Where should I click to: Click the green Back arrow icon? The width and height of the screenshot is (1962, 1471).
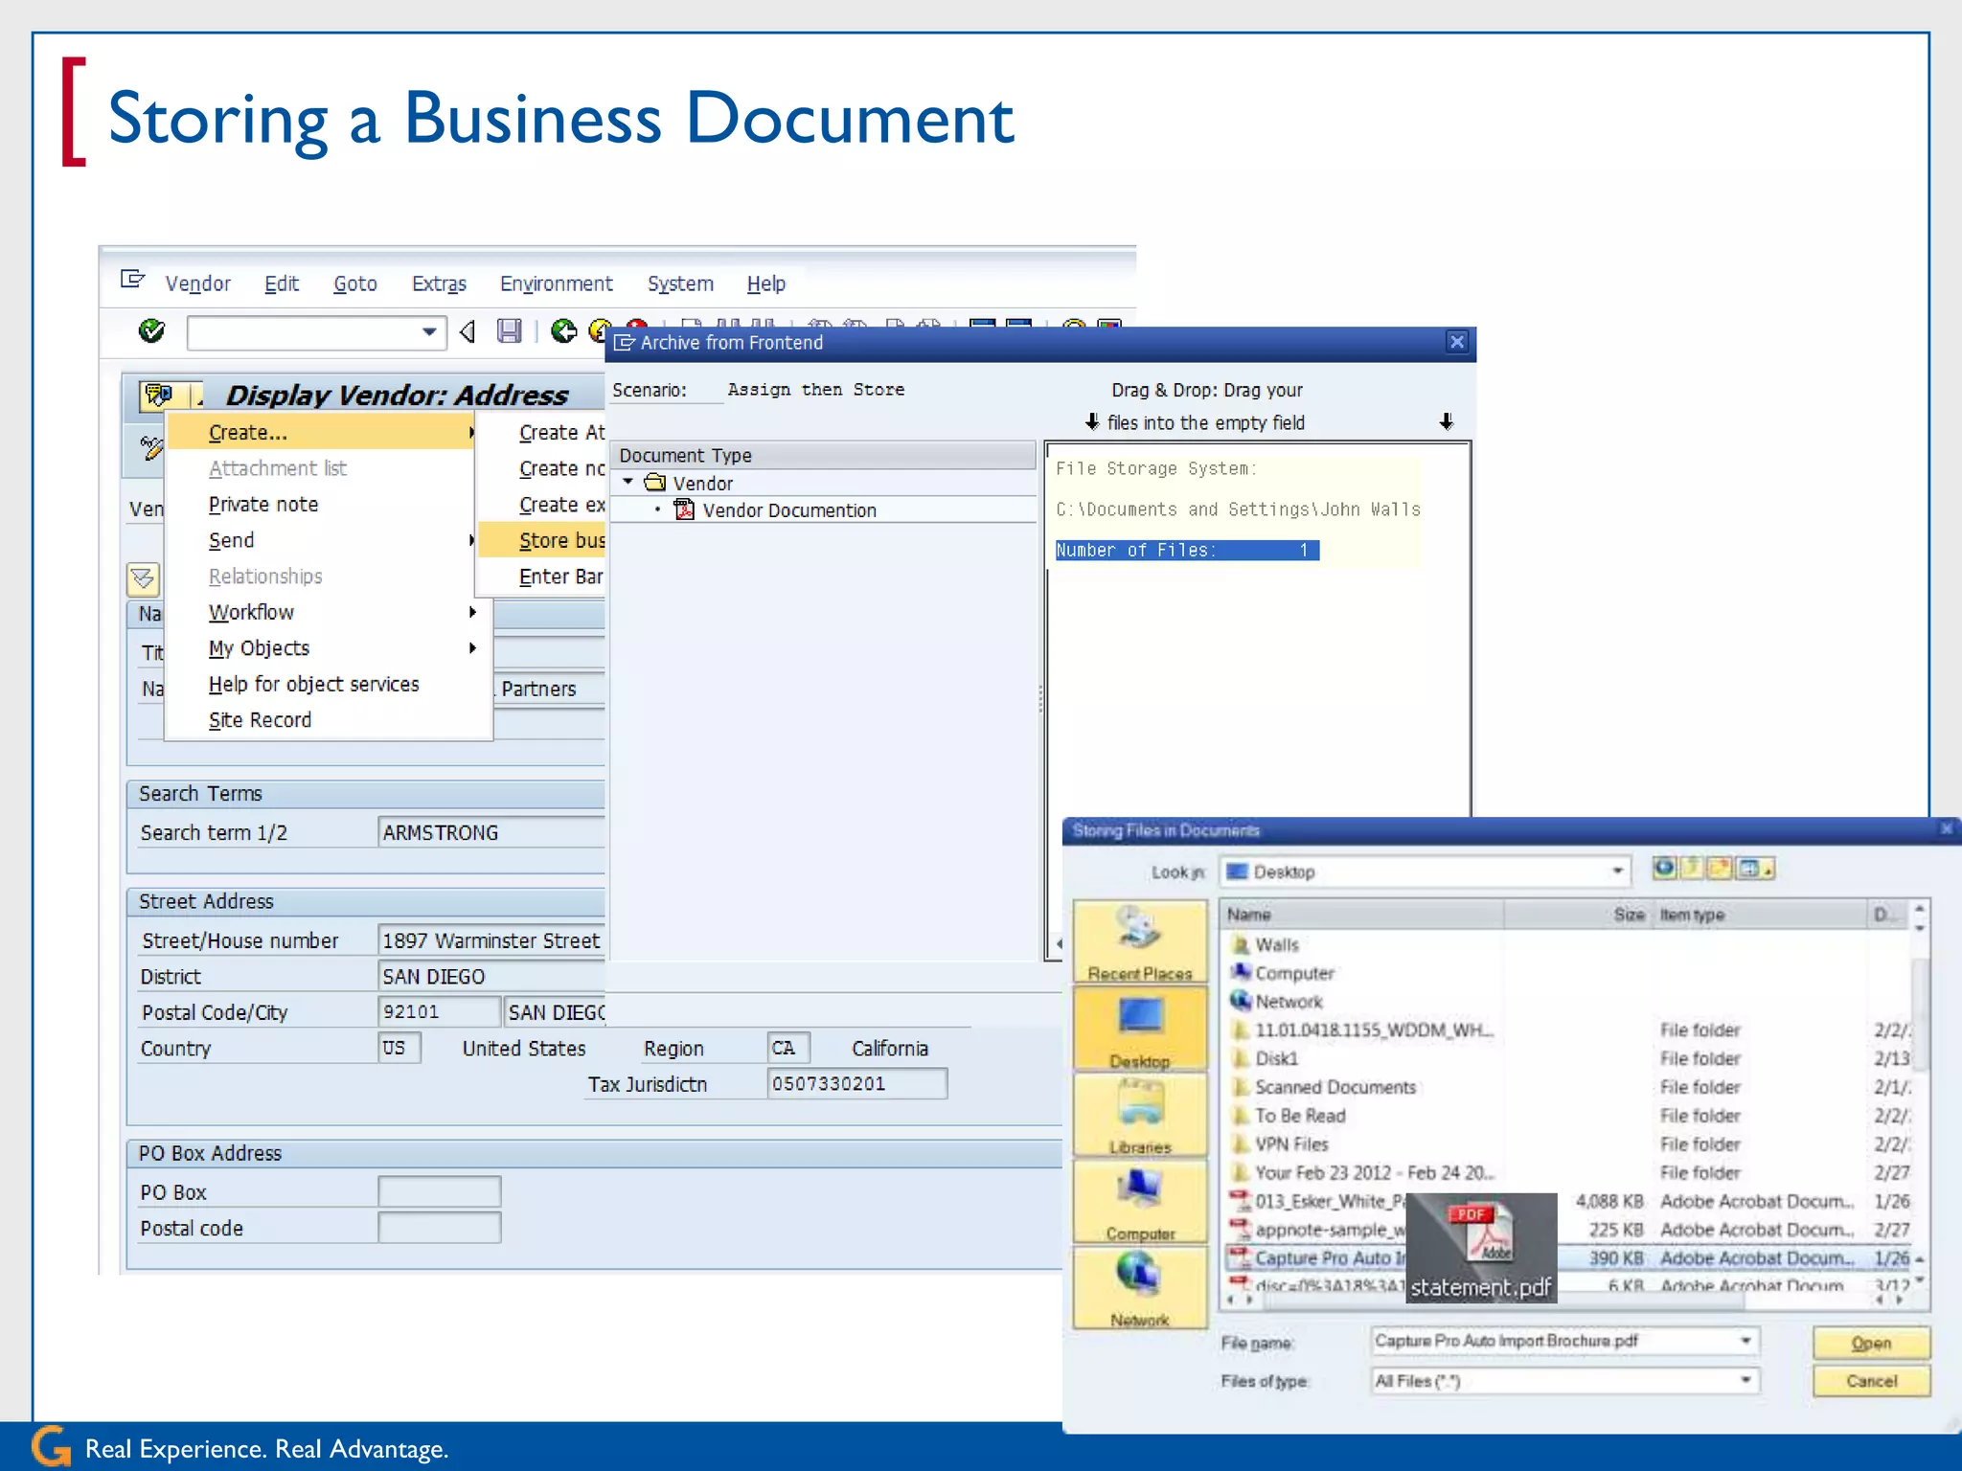pyautogui.click(x=563, y=331)
